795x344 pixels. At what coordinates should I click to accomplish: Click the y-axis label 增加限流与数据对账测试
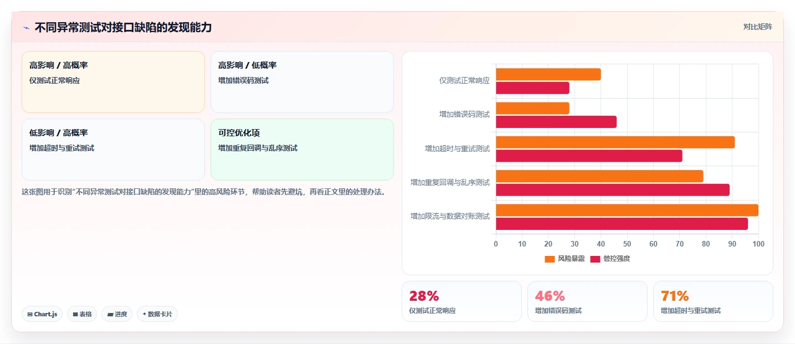click(x=450, y=216)
